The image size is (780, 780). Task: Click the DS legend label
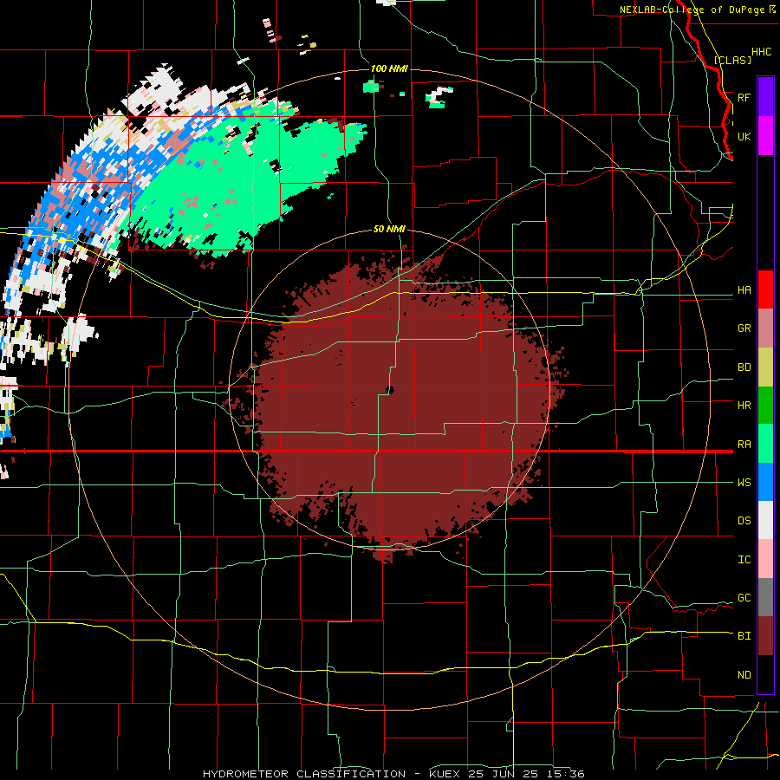[x=744, y=521]
